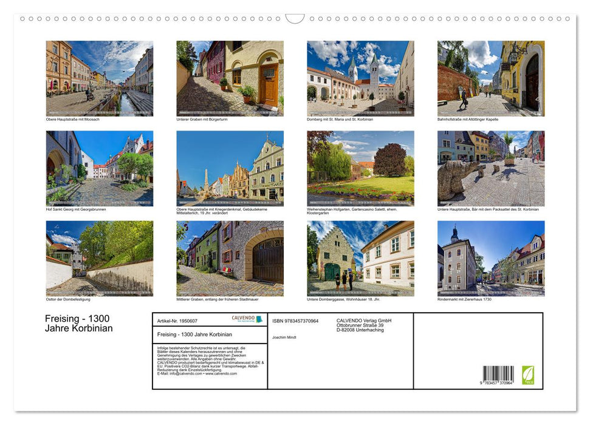
Task: Select the Weihenstephan Hofgarten thumbnail
Action: [359, 167]
